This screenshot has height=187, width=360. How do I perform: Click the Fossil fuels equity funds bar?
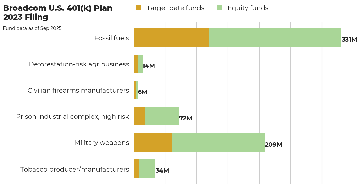[275, 37]
